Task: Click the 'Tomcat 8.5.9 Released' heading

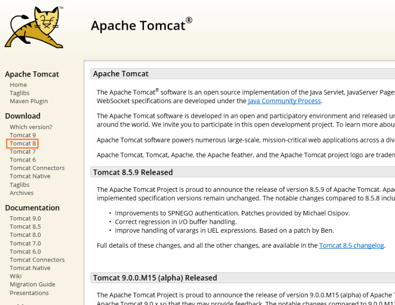Action: (x=133, y=172)
